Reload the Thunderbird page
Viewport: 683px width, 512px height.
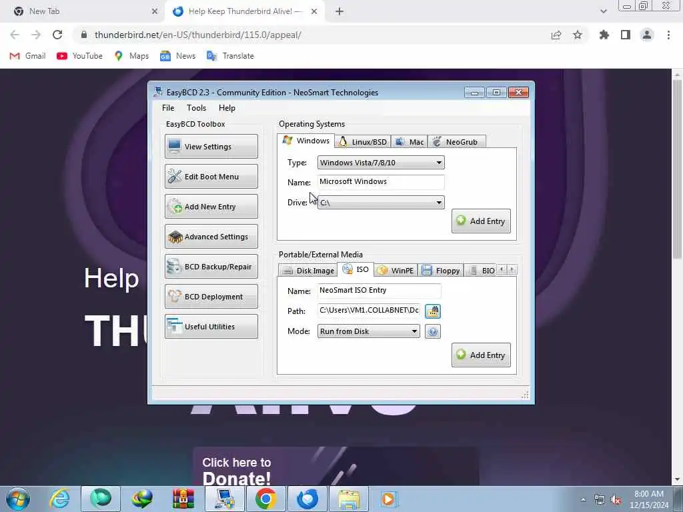coord(57,35)
